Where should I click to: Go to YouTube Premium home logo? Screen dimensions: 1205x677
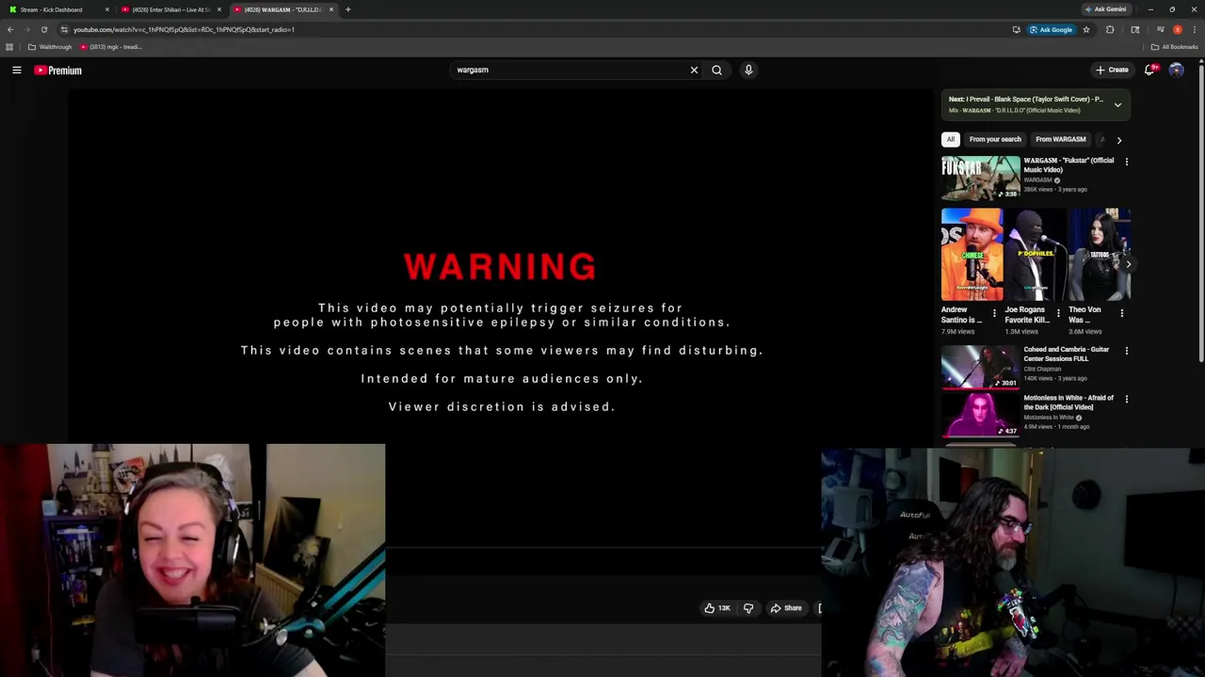coord(58,71)
